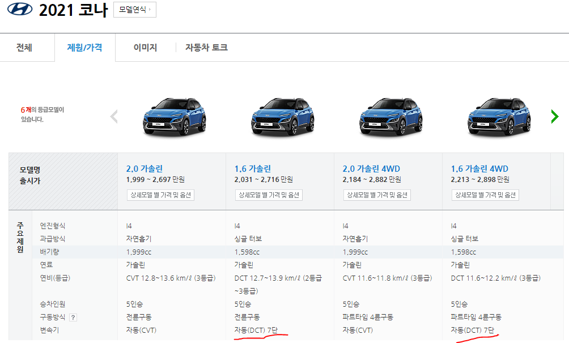Select the 제원/가격 tab
The image size is (569, 343).
(84, 48)
